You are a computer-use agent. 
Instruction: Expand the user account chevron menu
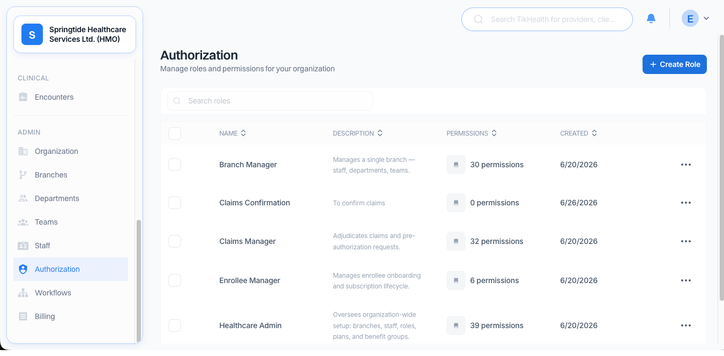pos(706,19)
